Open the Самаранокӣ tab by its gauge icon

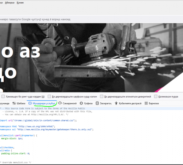pyautogui.click(x=60, y=103)
